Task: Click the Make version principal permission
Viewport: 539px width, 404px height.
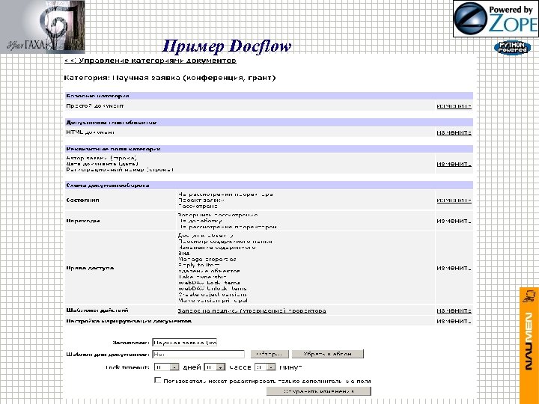Action: coord(213,301)
